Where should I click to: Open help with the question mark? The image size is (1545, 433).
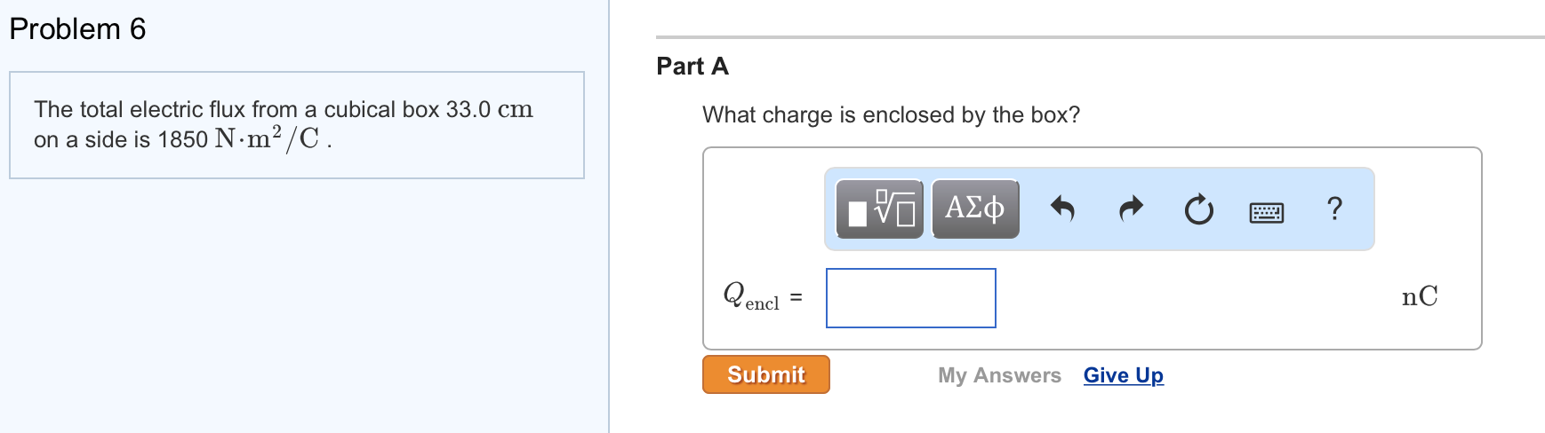pos(1333,209)
